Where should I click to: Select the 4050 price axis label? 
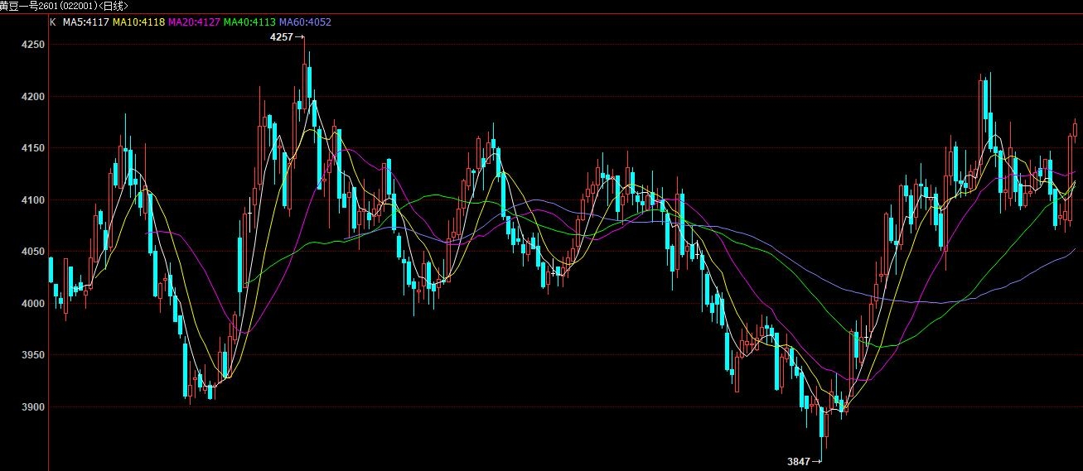pos(33,252)
